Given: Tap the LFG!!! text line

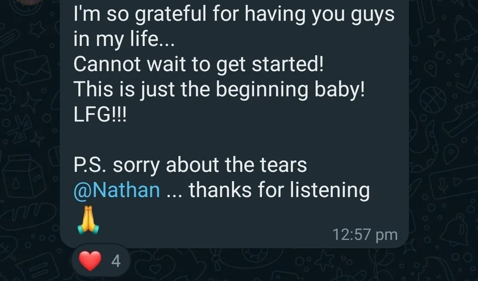Looking at the screenshot, I should click(x=100, y=115).
